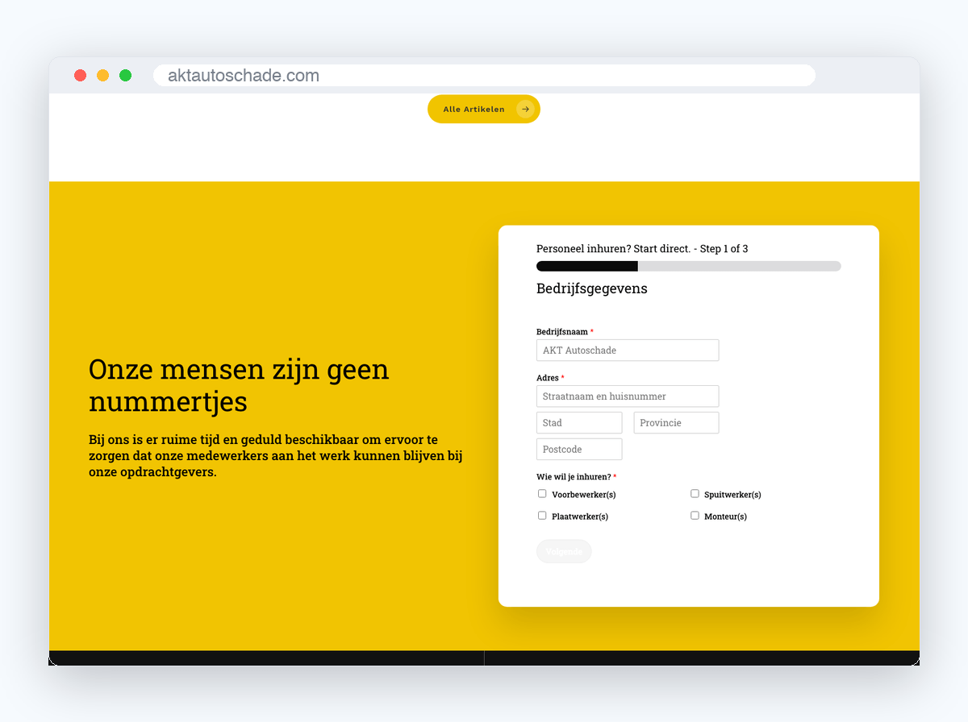Screen dimensions: 968x722
Task: Click the Bedrijfsgegevens heading
Action: pyautogui.click(x=592, y=288)
